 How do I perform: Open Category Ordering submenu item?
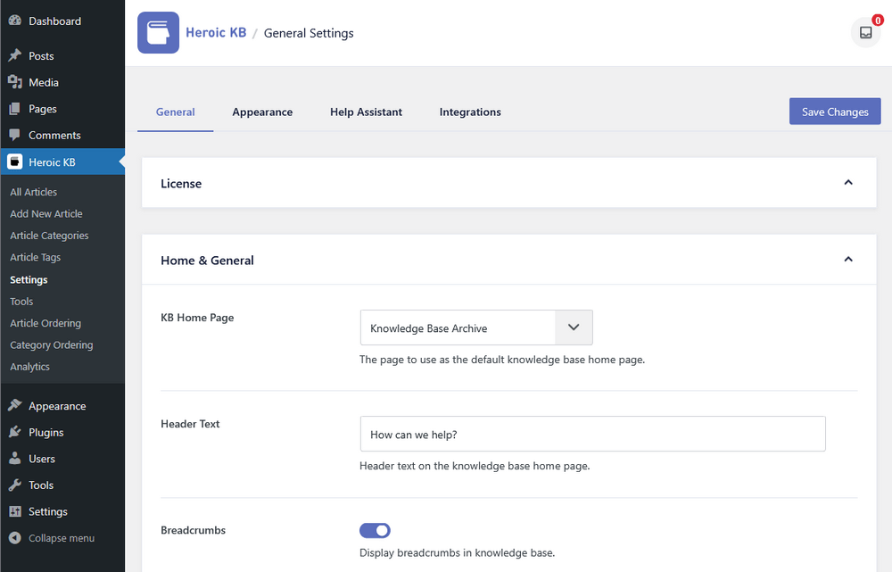point(51,345)
